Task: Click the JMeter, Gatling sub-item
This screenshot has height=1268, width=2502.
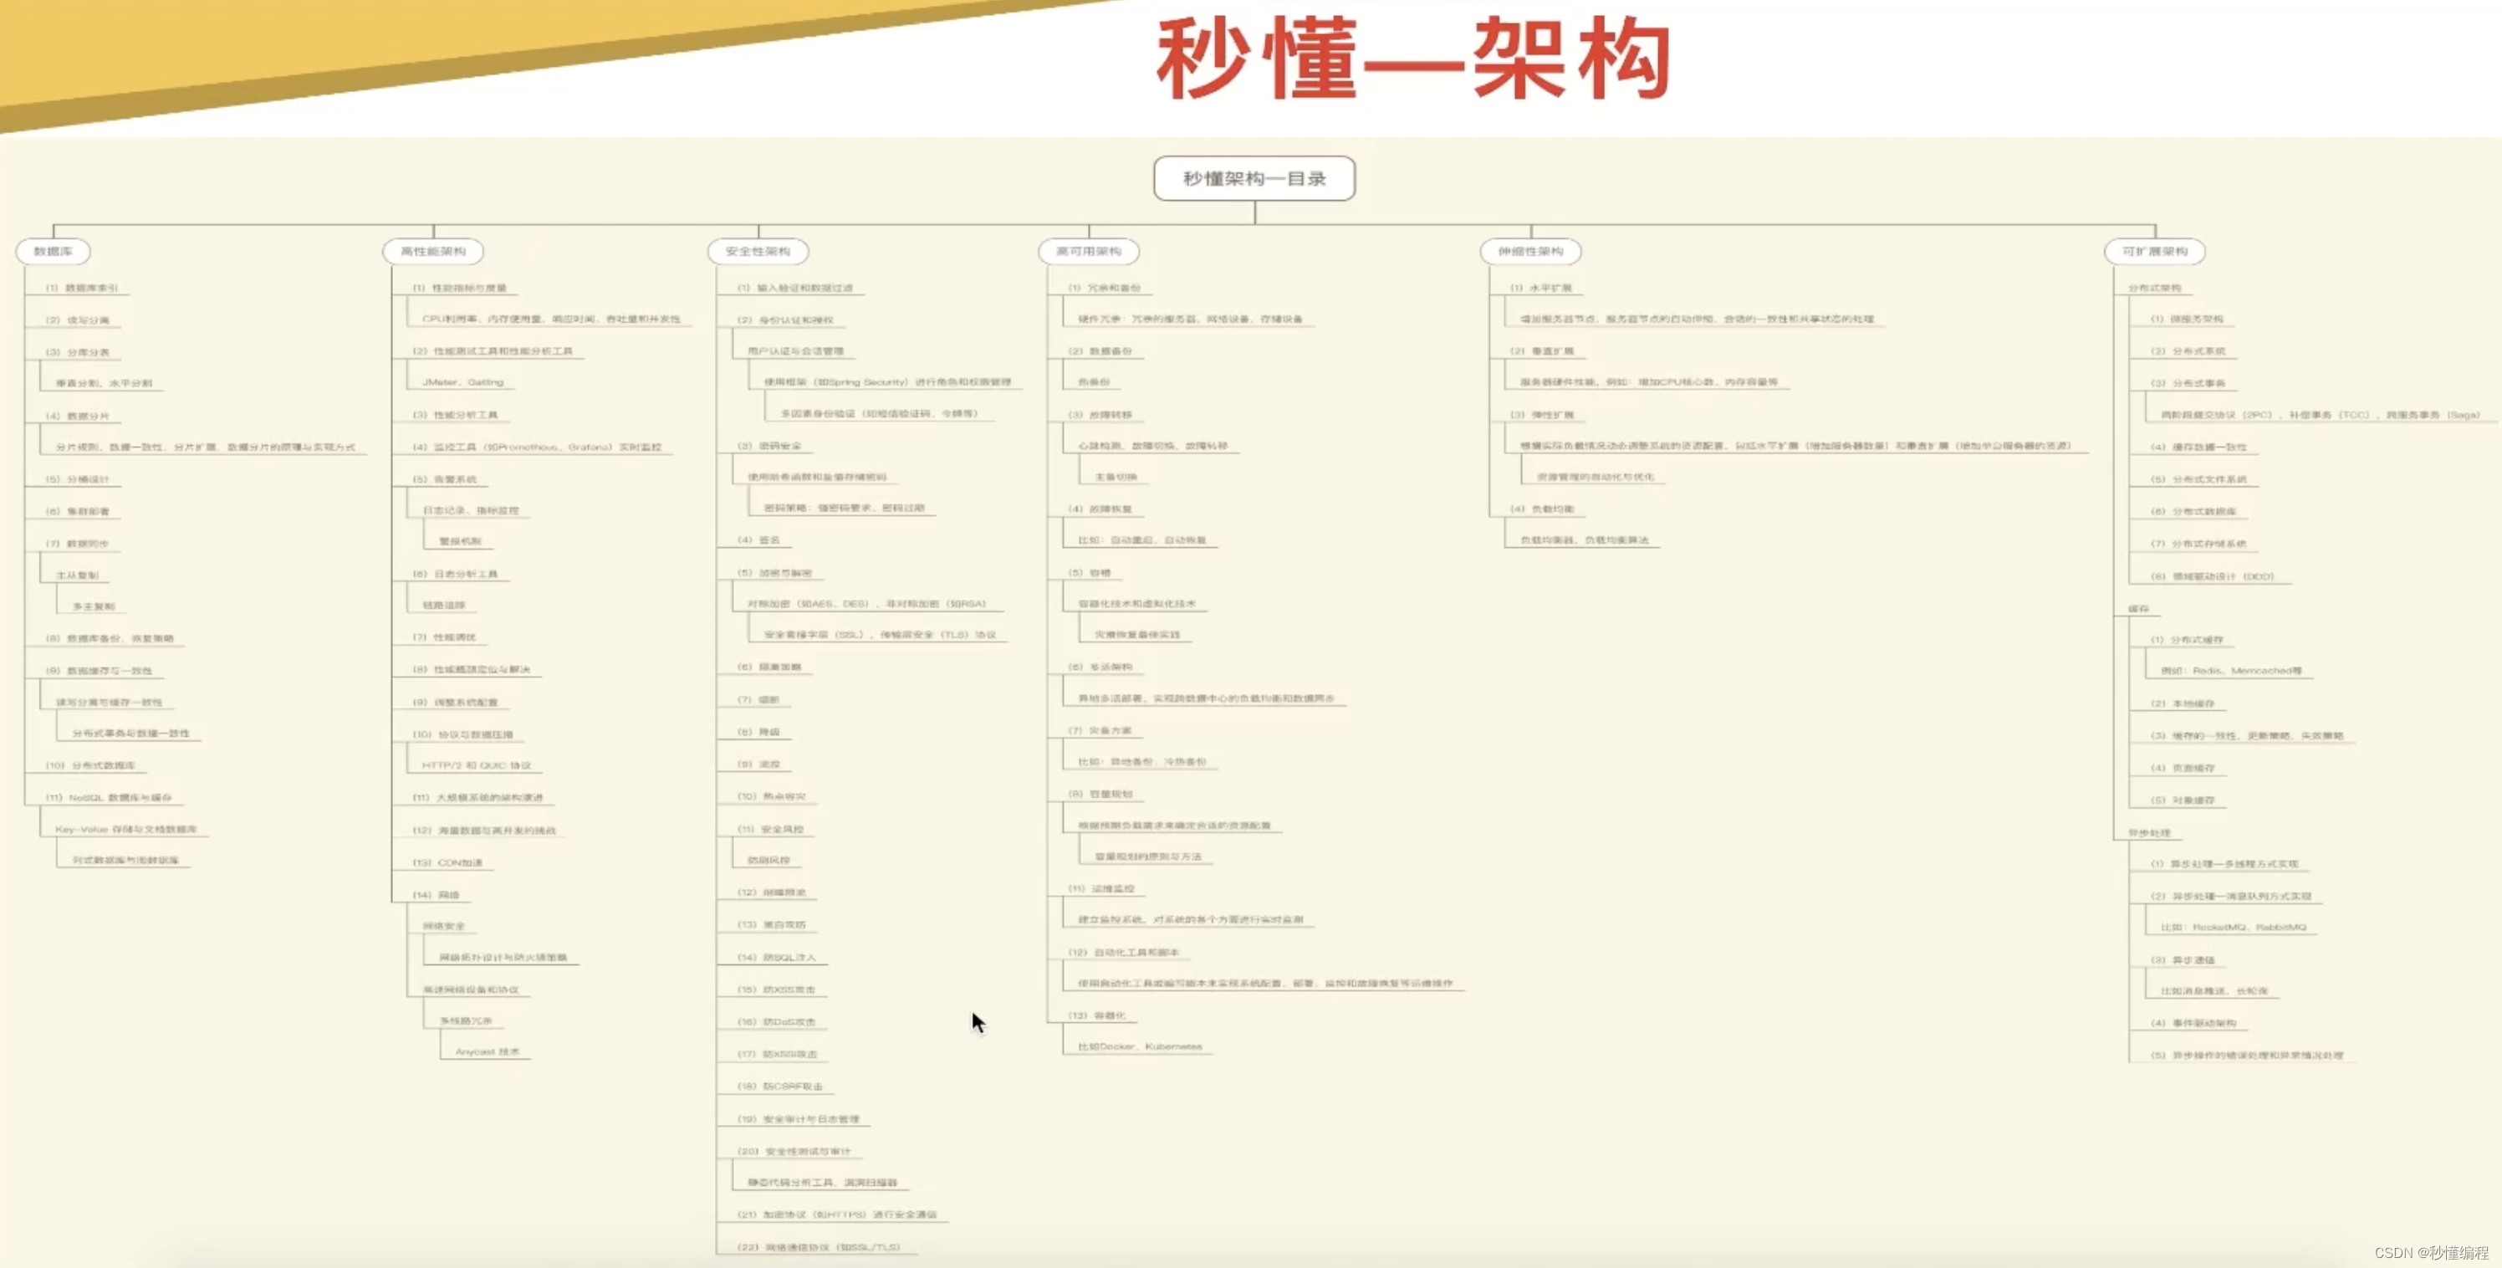Action: coord(463,383)
